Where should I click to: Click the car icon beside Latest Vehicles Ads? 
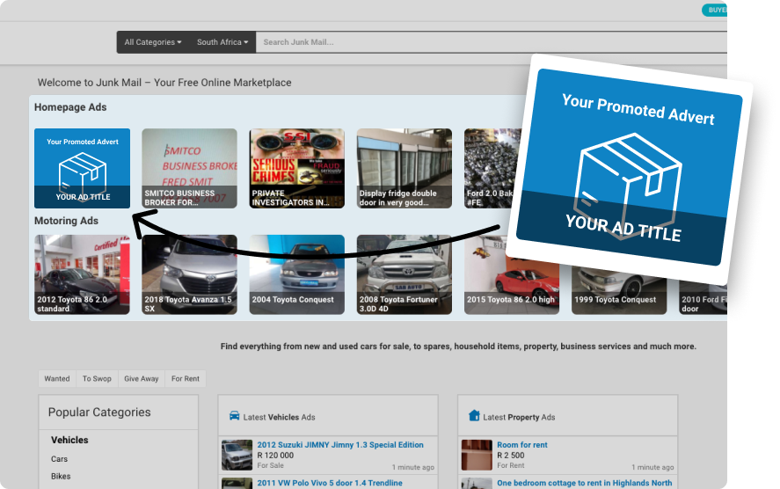tap(234, 415)
